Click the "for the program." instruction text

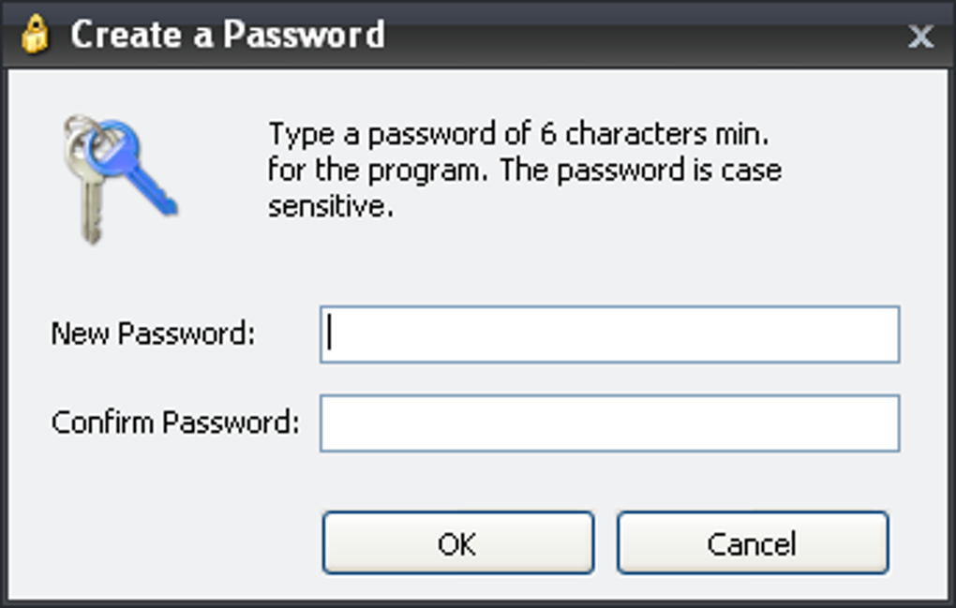(x=378, y=170)
